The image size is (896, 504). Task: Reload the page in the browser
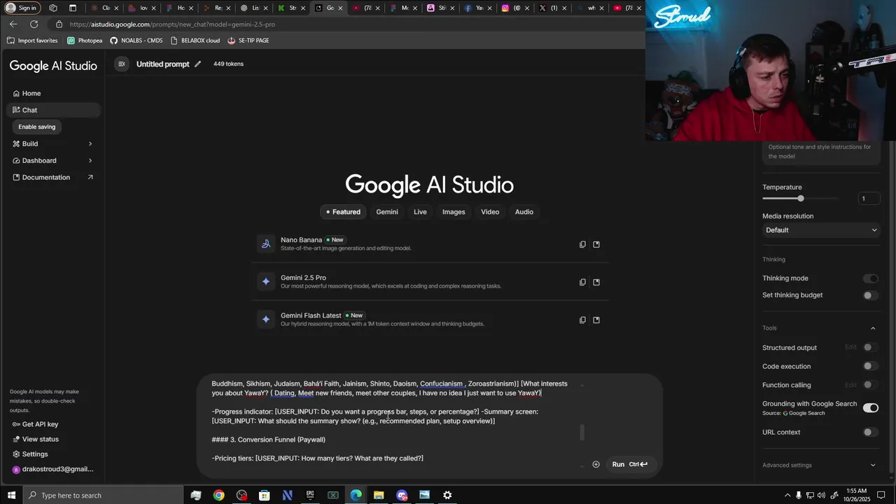tap(34, 24)
